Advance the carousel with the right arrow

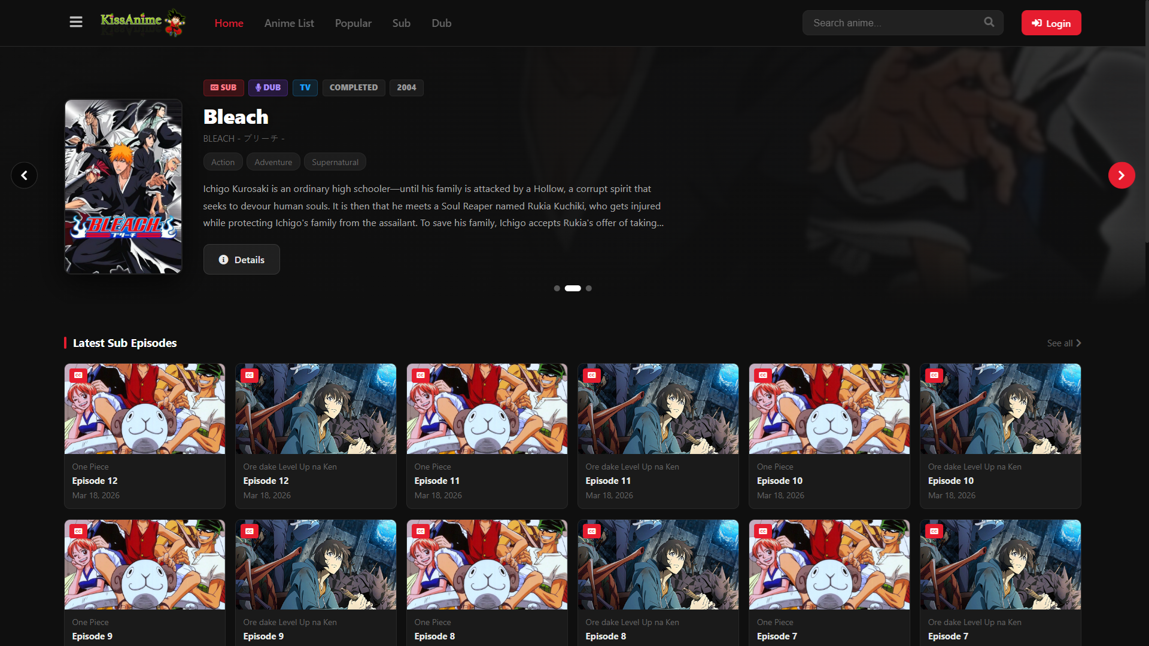click(1121, 175)
